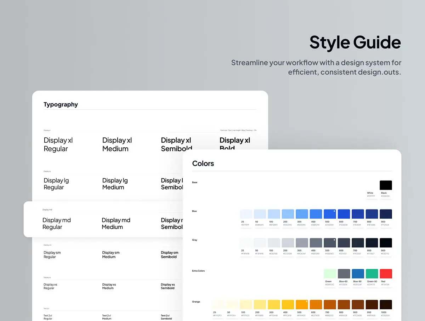Select the Display md Regular sample

pos(57,223)
